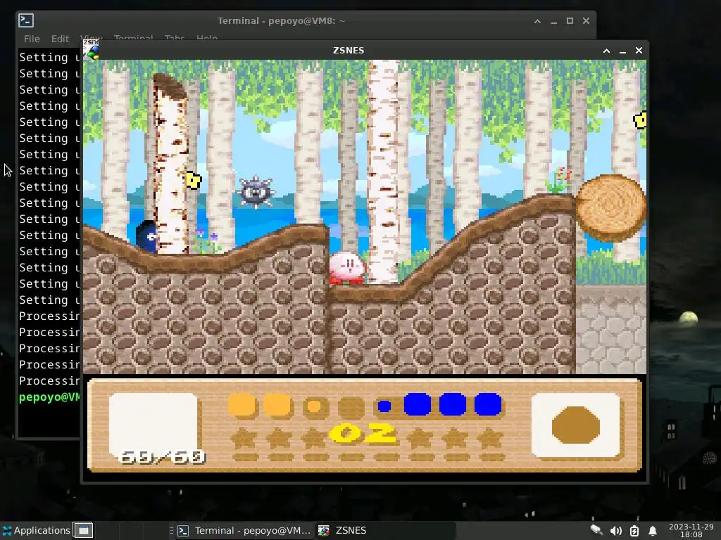Open the File menu in Terminal
Screen dimensions: 721x540
pyautogui.click(x=32, y=39)
